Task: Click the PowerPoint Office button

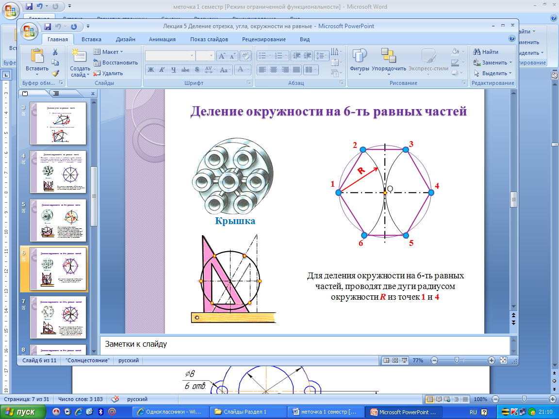Action: [29, 31]
